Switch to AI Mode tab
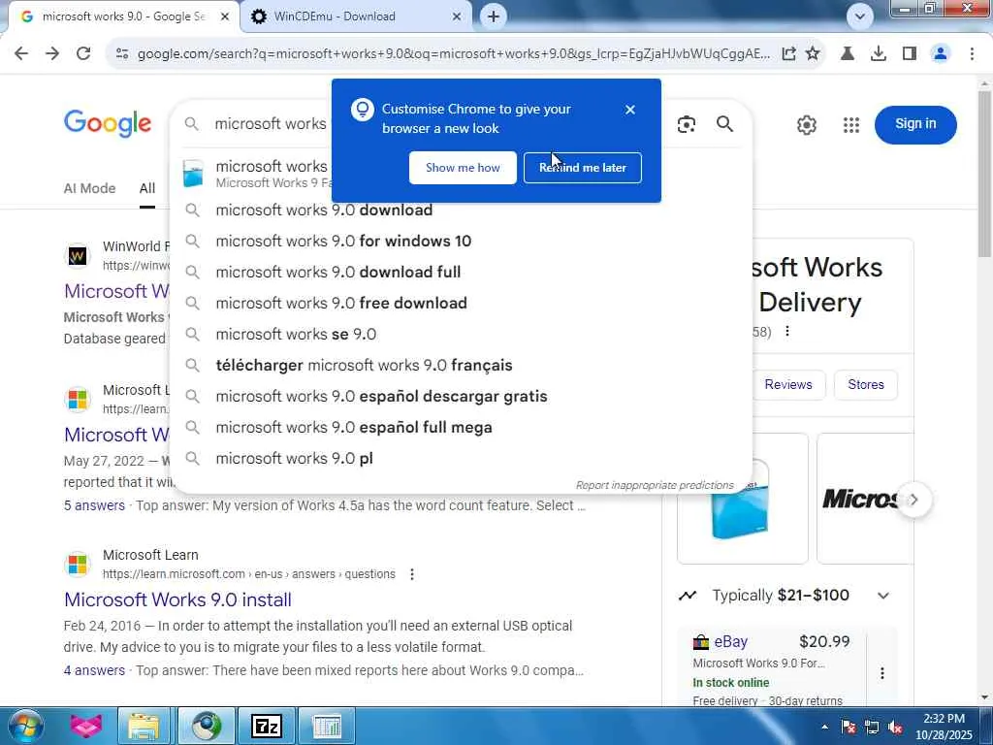993x745 pixels. click(x=89, y=188)
